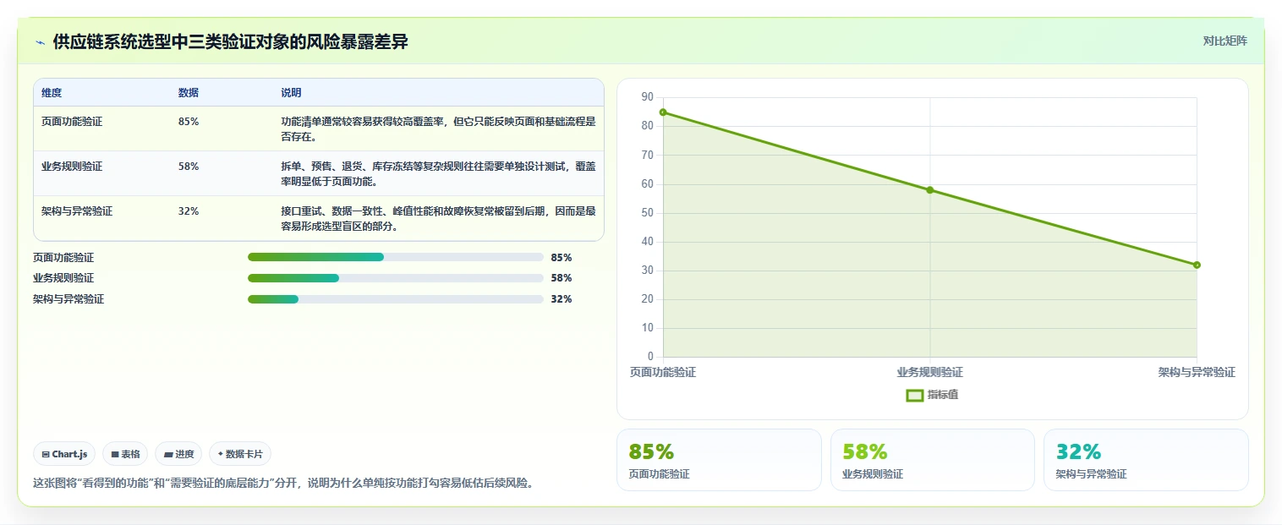This screenshot has width=1282, height=525.
Task: Click the description starting 接口重试
Action: pos(438,219)
